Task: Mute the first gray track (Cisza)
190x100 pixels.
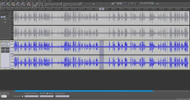Action: click(x=3, y=17)
